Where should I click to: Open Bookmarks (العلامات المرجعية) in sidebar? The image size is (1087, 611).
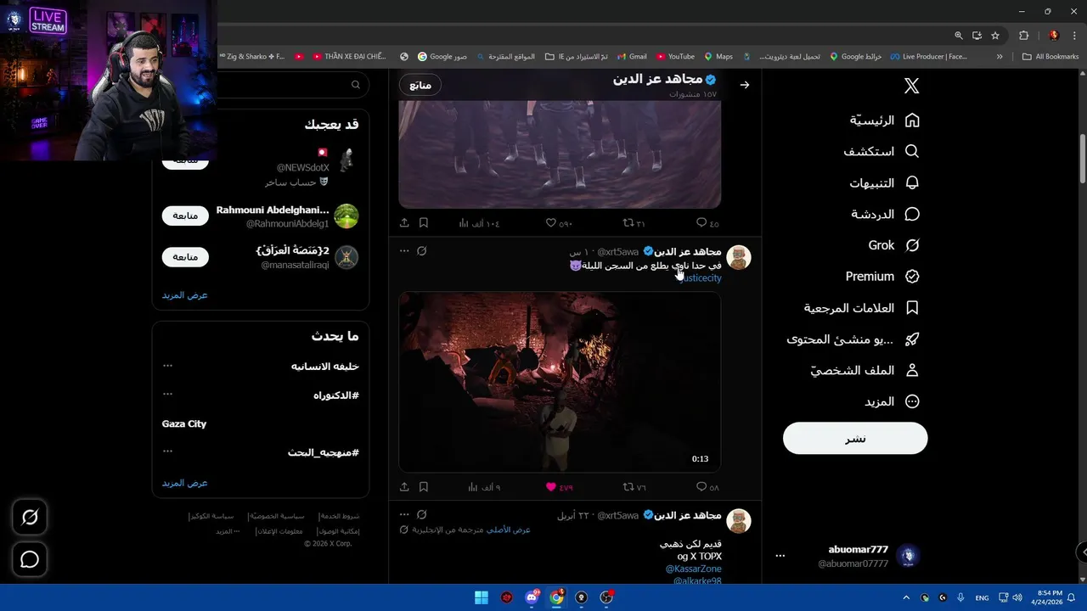862,308
